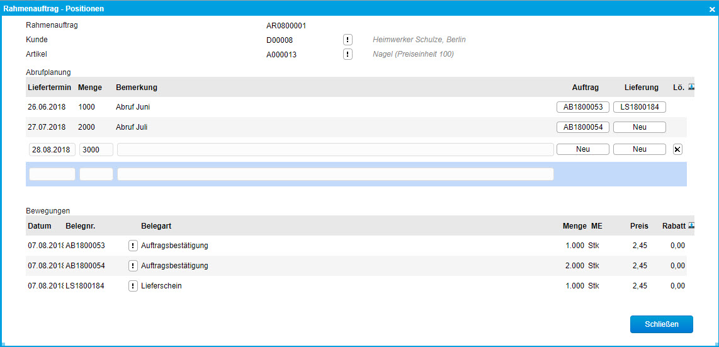Open info icon next to Artikel A000013
Image resolution: width=719 pixels, height=347 pixels.
click(x=348, y=55)
